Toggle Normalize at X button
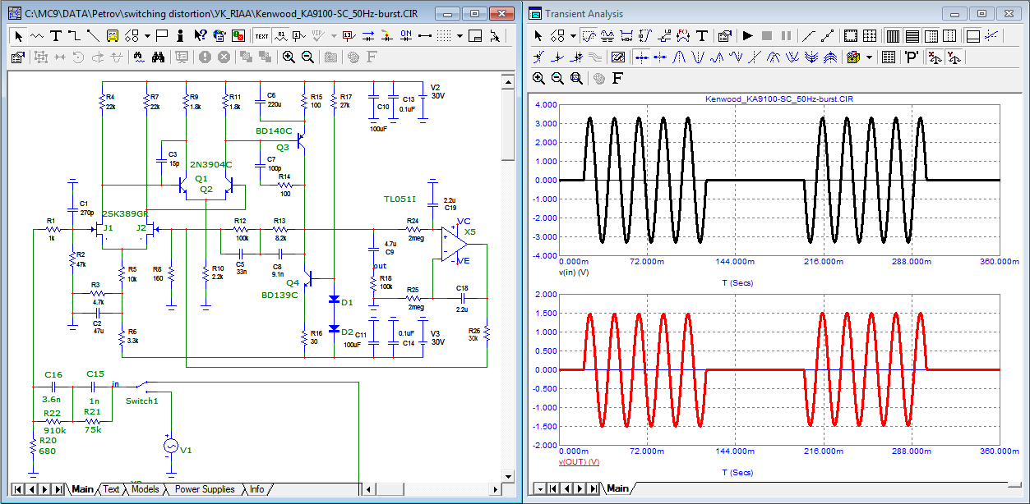Viewport: 1030px width, 504px height. point(934,57)
